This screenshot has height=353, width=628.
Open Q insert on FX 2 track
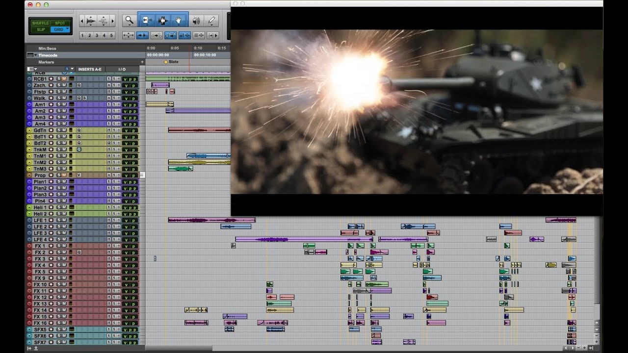click(x=79, y=252)
